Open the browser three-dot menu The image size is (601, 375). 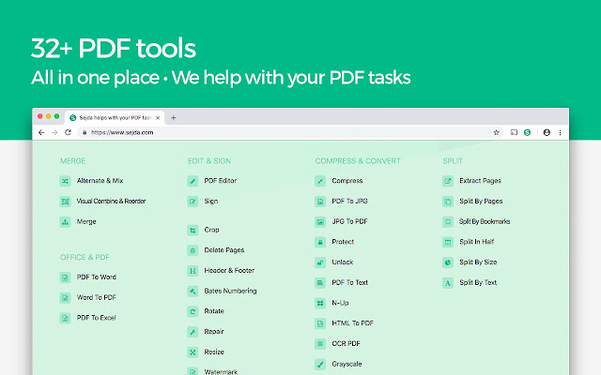coord(560,132)
